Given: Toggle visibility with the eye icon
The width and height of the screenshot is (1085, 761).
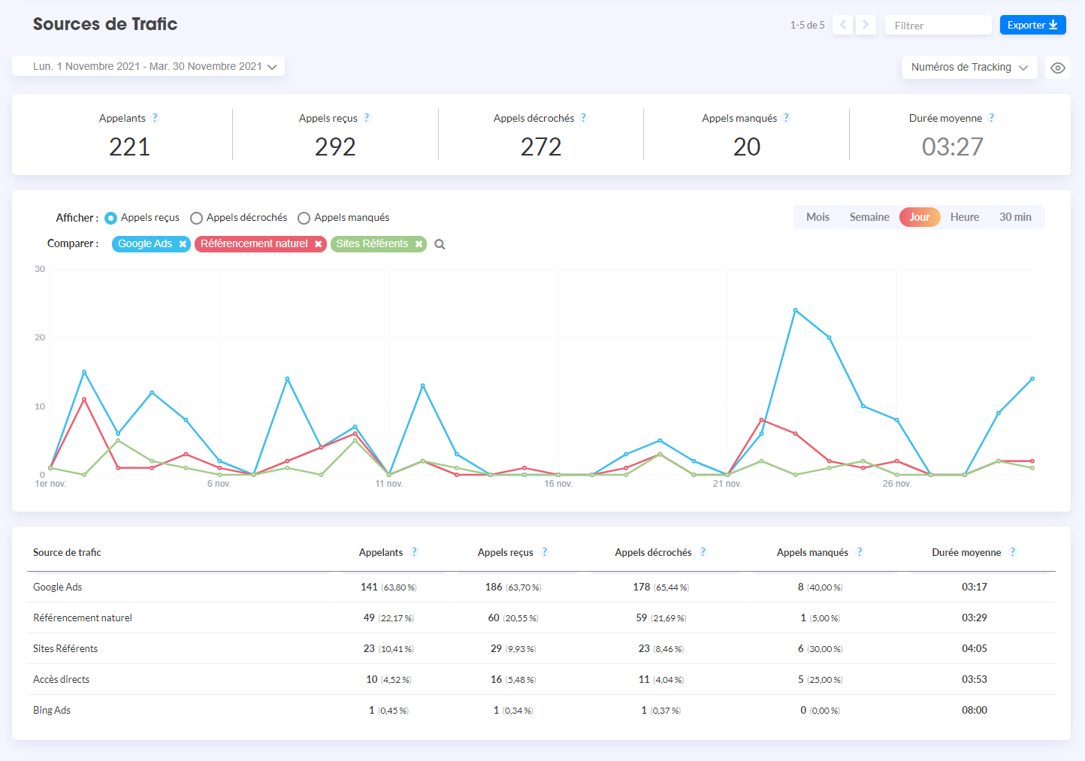Looking at the screenshot, I should [x=1057, y=68].
